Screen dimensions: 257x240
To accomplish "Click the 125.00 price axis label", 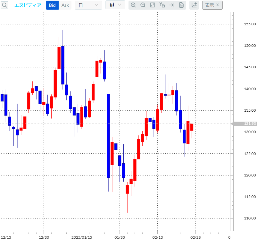I will pyautogui.click(x=250, y=154).
